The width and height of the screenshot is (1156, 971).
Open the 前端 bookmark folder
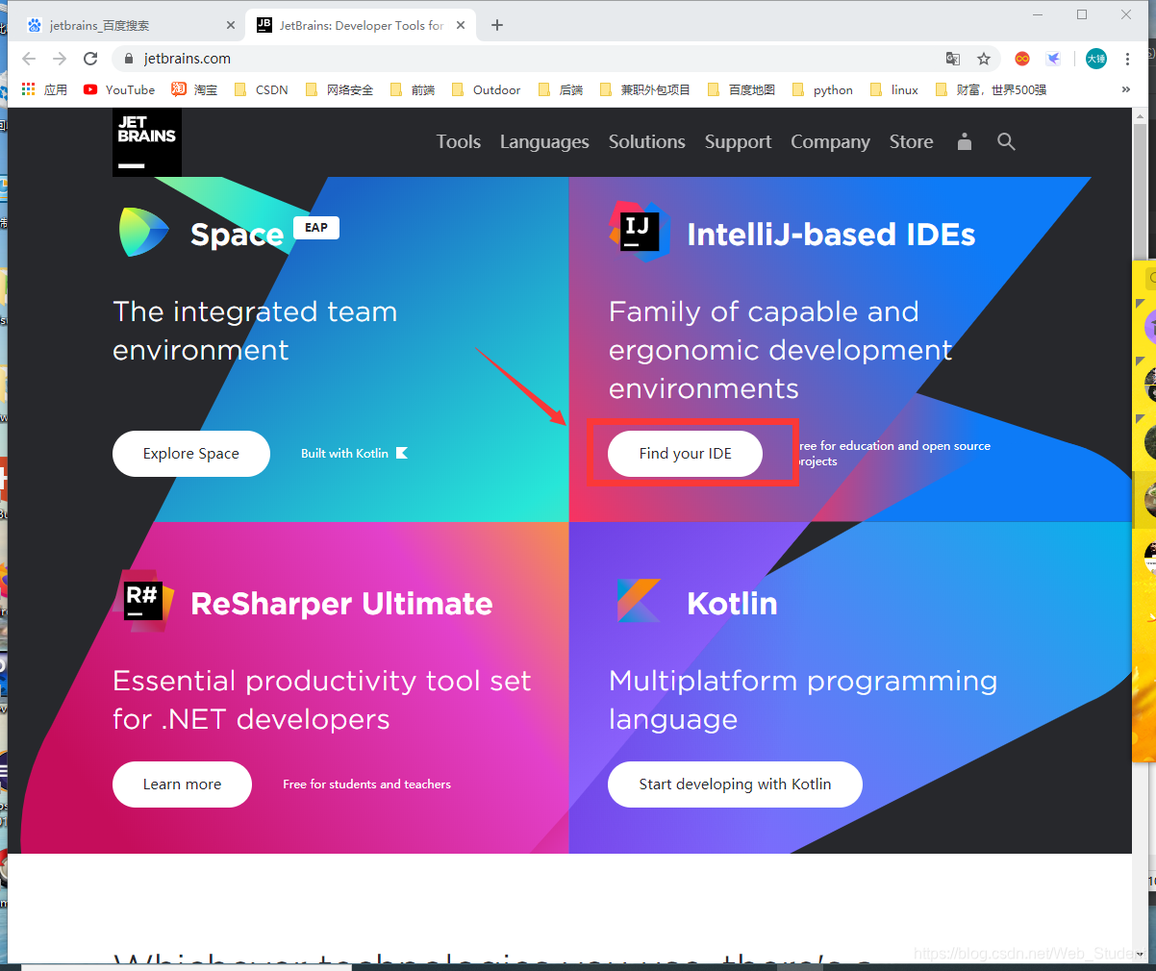pyautogui.click(x=412, y=89)
